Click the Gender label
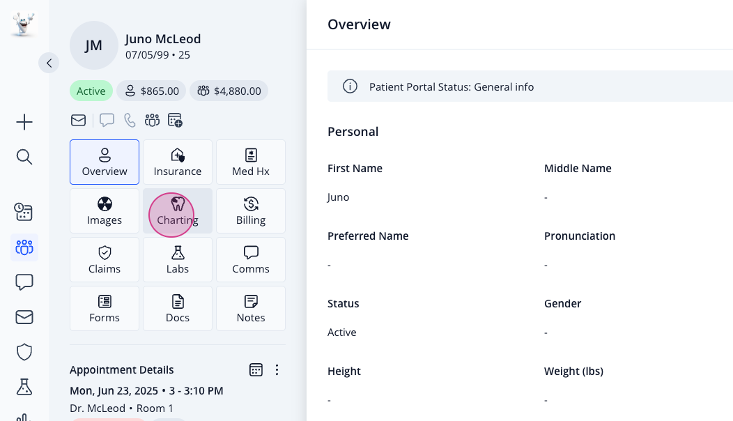 pyautogui.click(x=562, y=304)
